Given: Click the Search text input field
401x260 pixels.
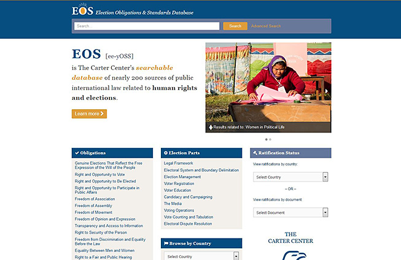Looking at the screenshot, I should coord(147,26).
